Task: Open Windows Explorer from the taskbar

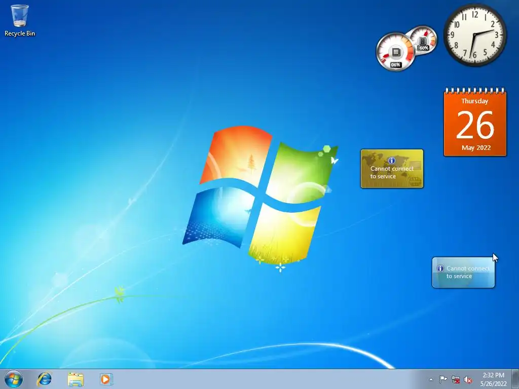Action: pos(76,379)
